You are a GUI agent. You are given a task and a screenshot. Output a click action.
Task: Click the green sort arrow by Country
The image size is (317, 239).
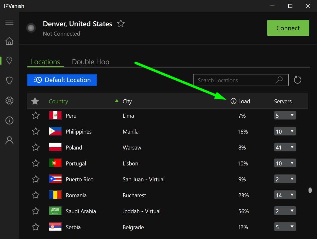[117, 101]
